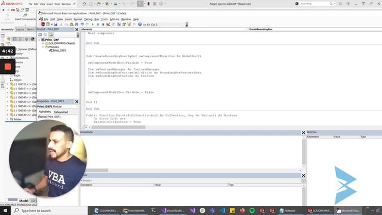
Task: Click View Object icon in Project panel
Action: (x=45, y=35)
